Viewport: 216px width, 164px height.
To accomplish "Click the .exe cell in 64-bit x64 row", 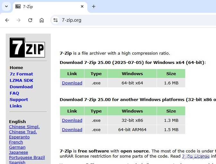I will pos(96,83).
